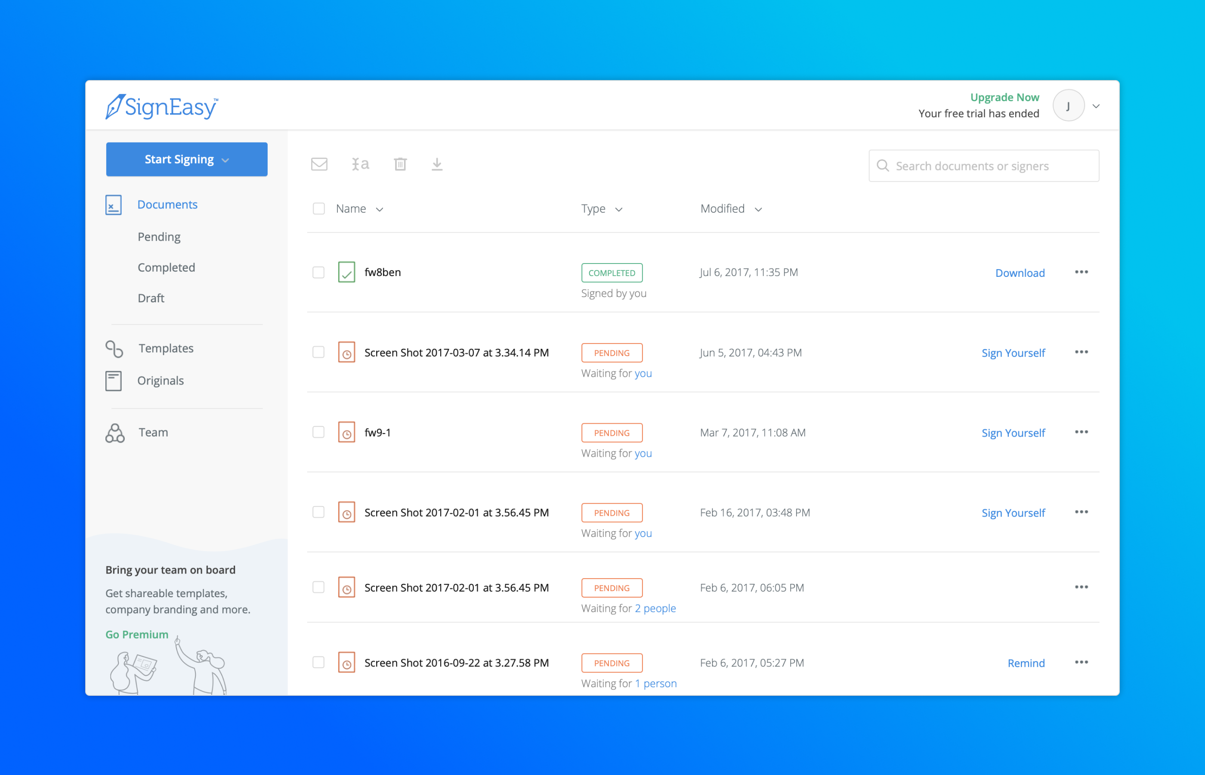Open more options for Screen Shot 2017-03-07
This screenshot has width=1205, height=775.
click(x=1081, y=352)
